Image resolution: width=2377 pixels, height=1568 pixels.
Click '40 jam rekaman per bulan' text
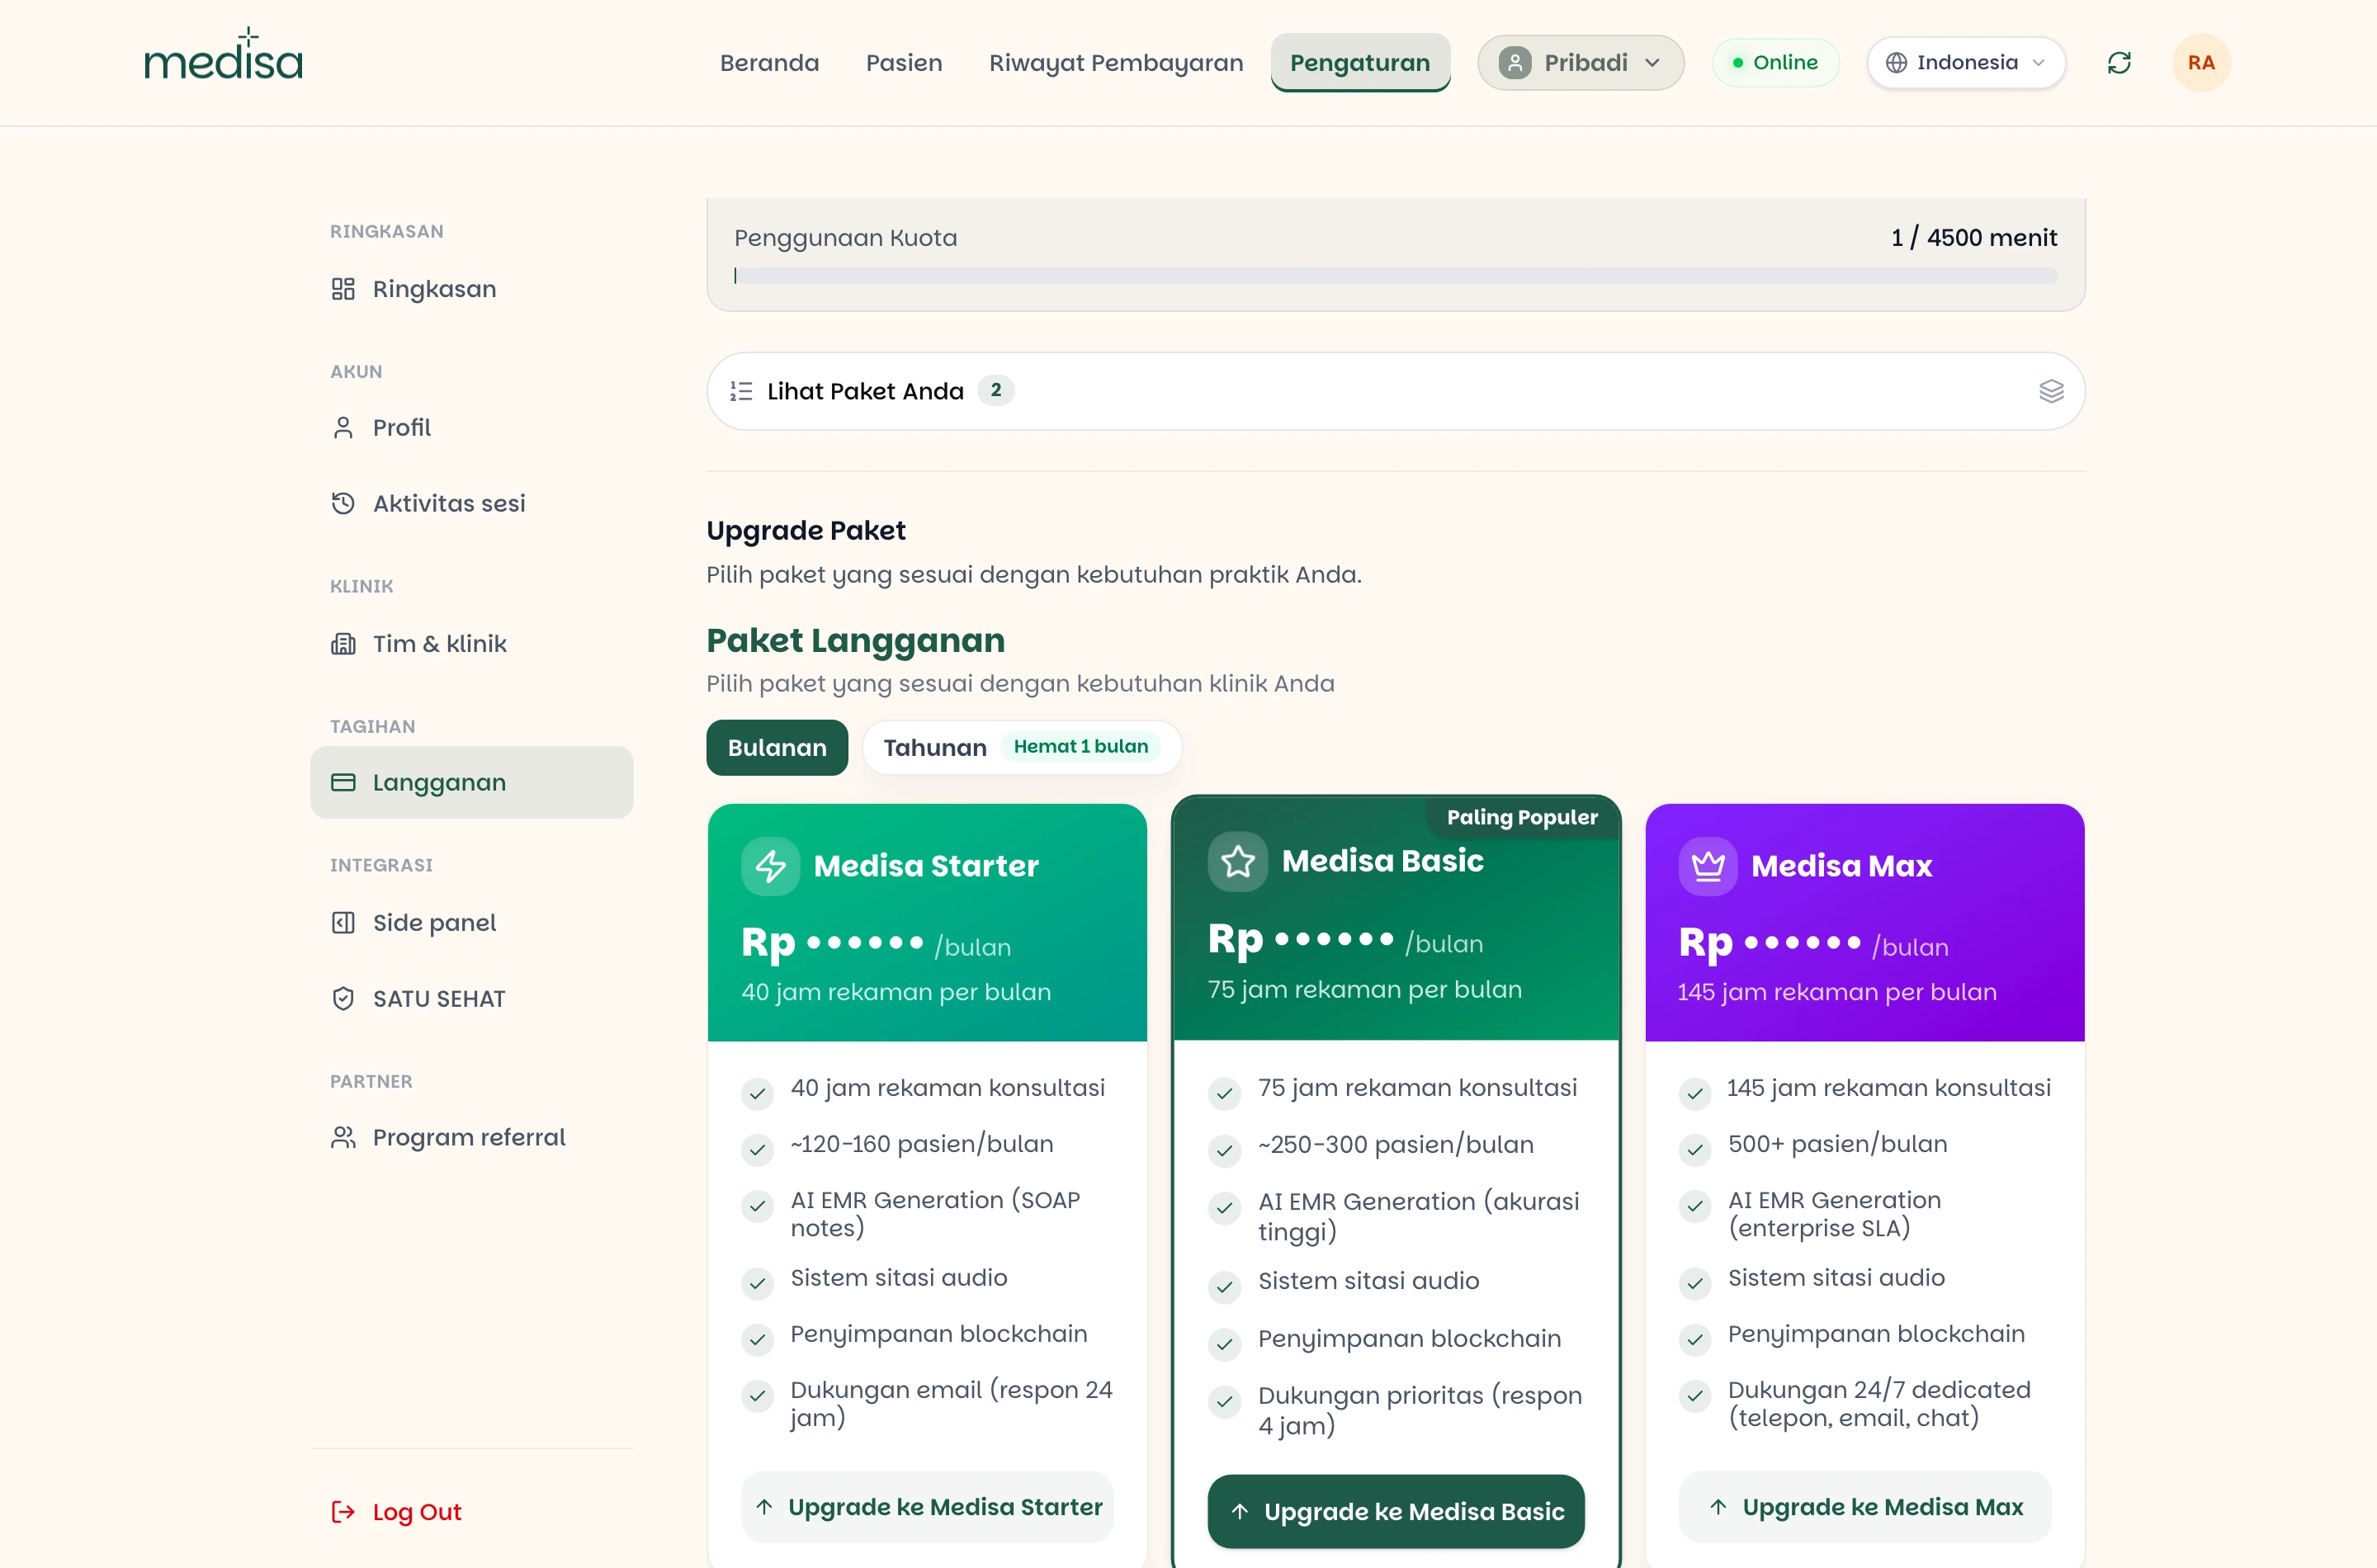(x=896, y=992)
